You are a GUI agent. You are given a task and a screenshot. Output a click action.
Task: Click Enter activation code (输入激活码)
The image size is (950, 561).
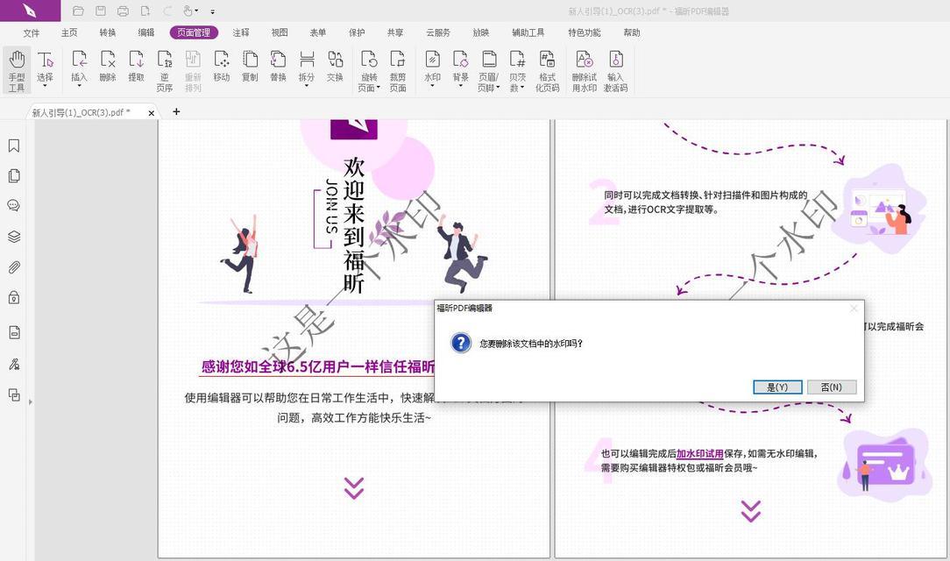pos(615,70)
